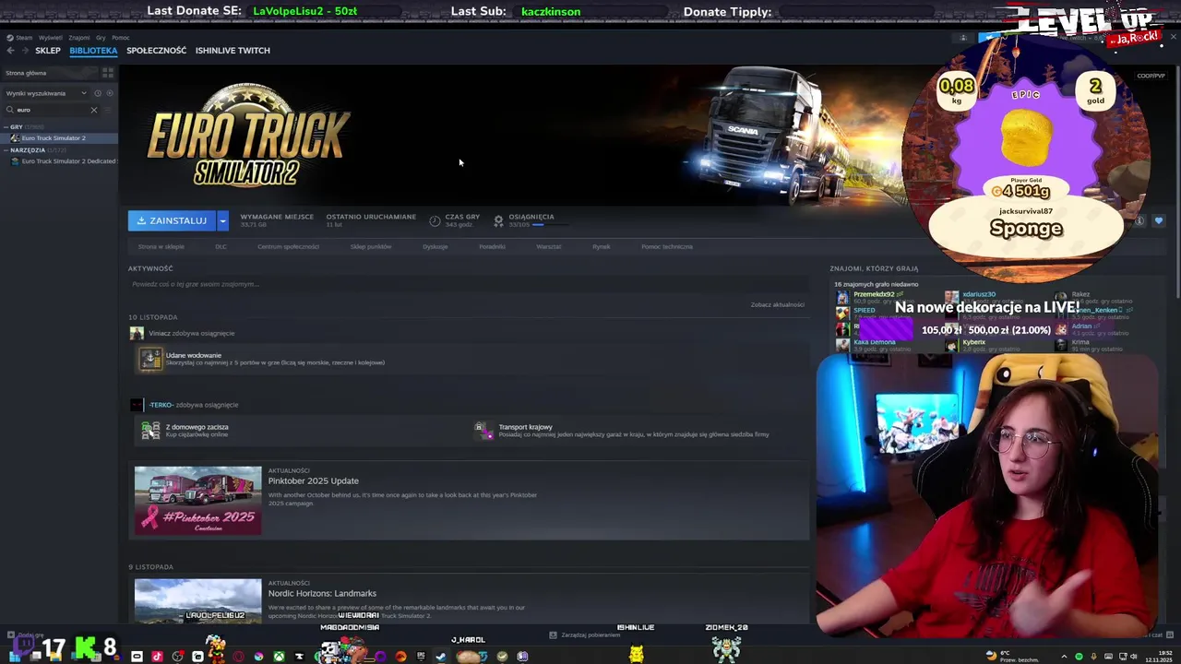Open Pinktober 2025 Update news title

click(x=314, y=480)
